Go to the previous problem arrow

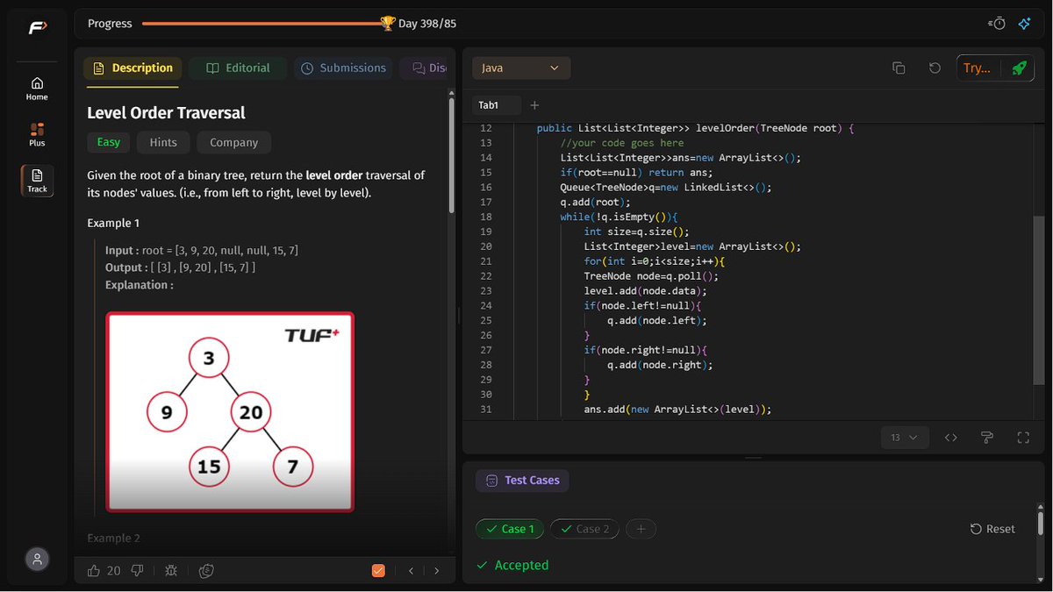pos(411,571)
